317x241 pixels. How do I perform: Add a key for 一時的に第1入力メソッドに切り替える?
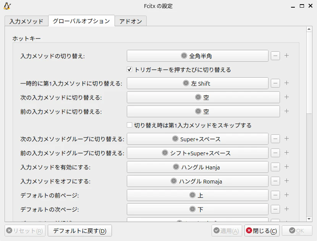(286, 83)
